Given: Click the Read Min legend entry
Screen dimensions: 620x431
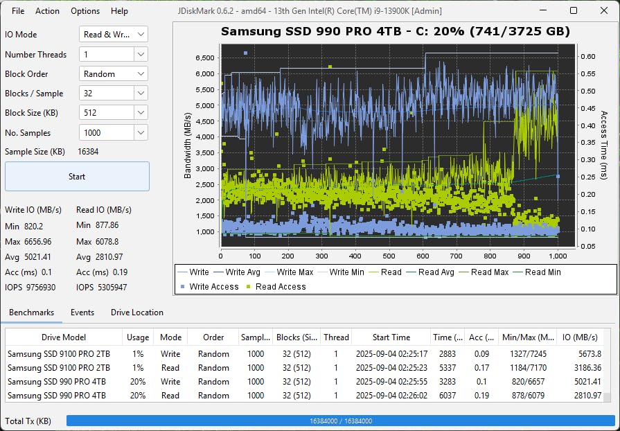Looking at the screenshot, I should point(537,272).
